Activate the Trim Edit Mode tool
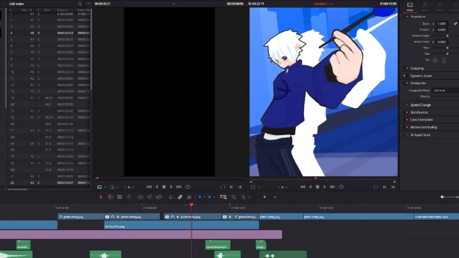 110,197
